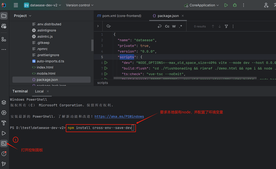Image resolution: width=276 pixels, height=169 pixels.
Task: Start debugging with the bug icon
Action: [235, 5]
